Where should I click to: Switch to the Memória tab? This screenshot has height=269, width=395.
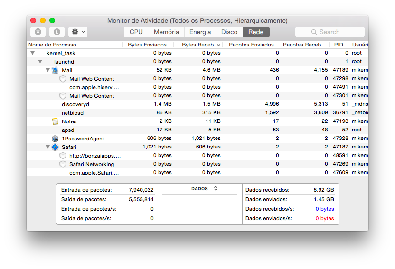coord(167,32)
